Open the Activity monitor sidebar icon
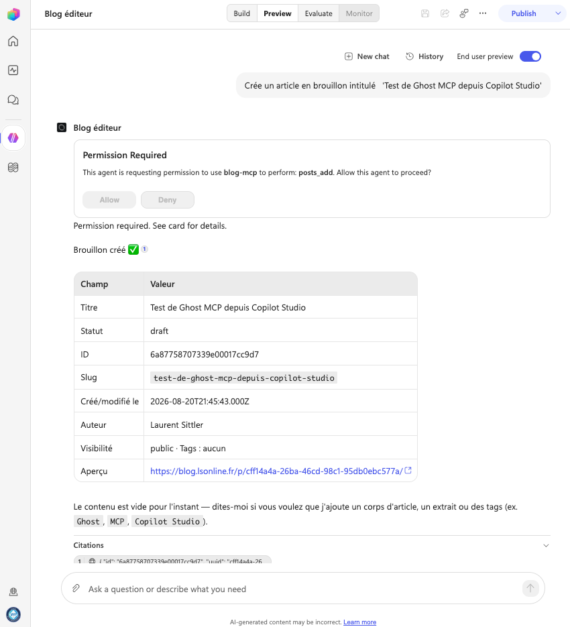 pos(13,70)
